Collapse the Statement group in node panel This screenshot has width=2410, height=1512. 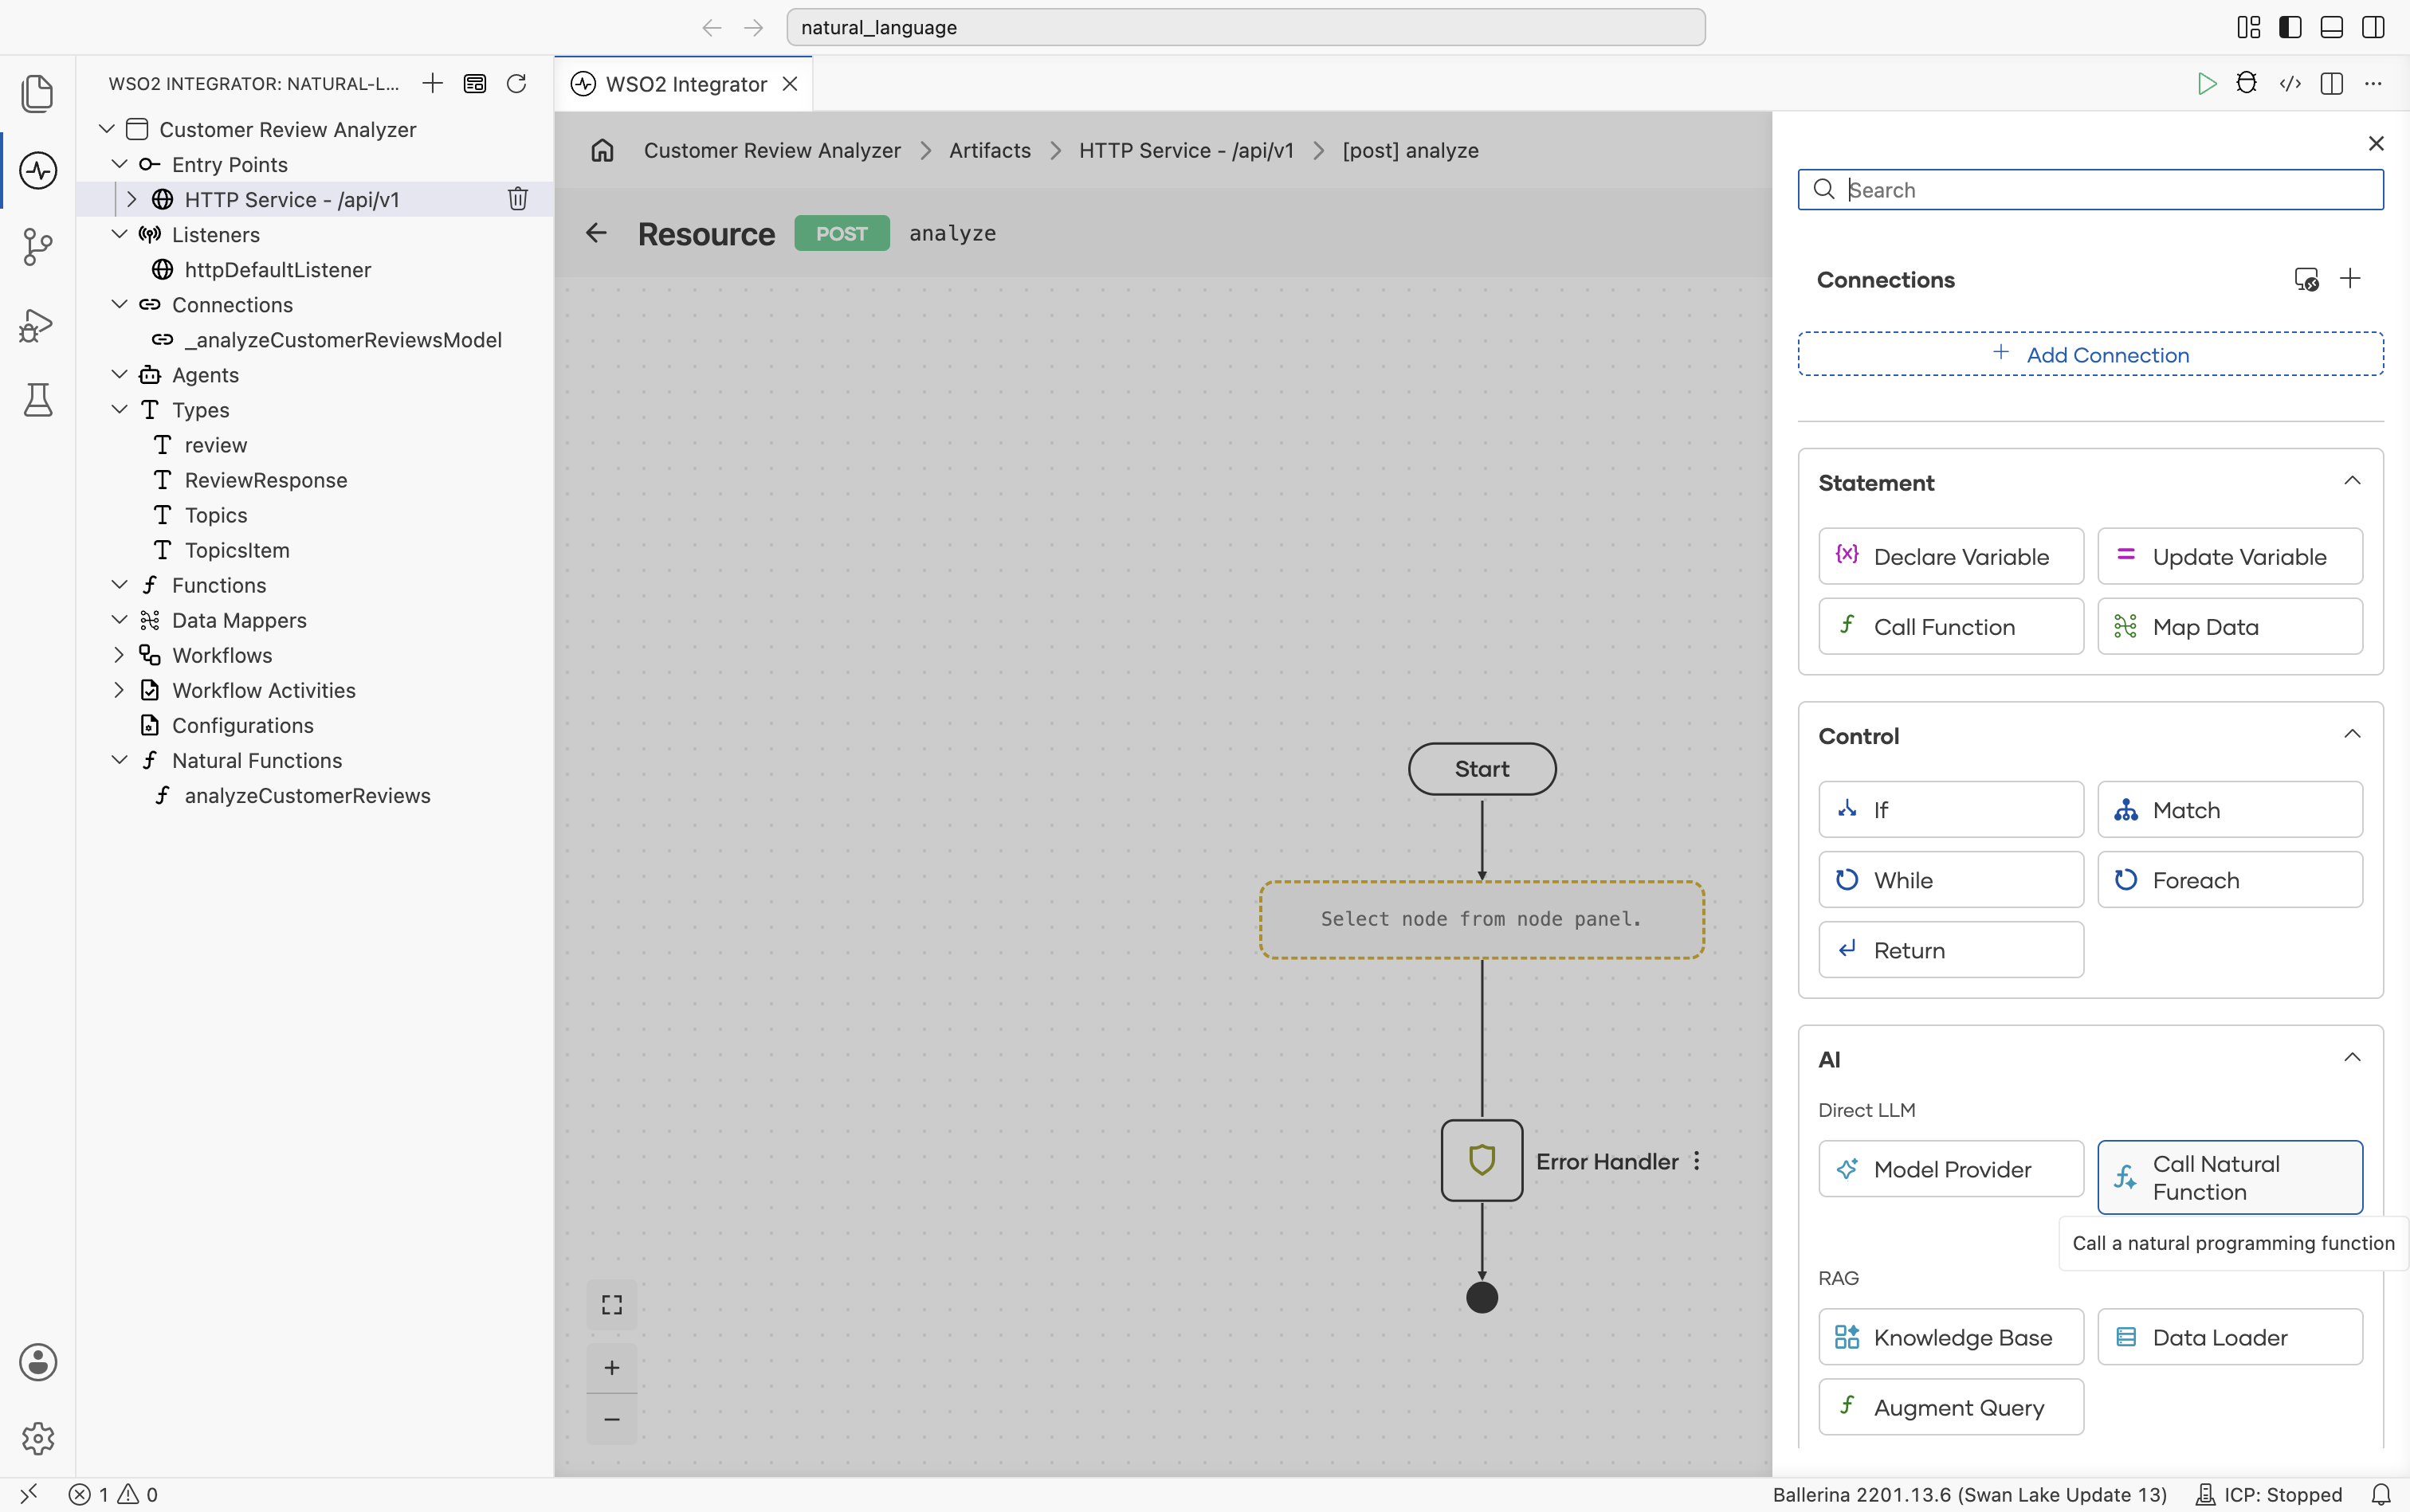click(2353, 482)
